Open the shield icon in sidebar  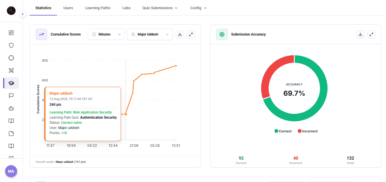point(11,45)
